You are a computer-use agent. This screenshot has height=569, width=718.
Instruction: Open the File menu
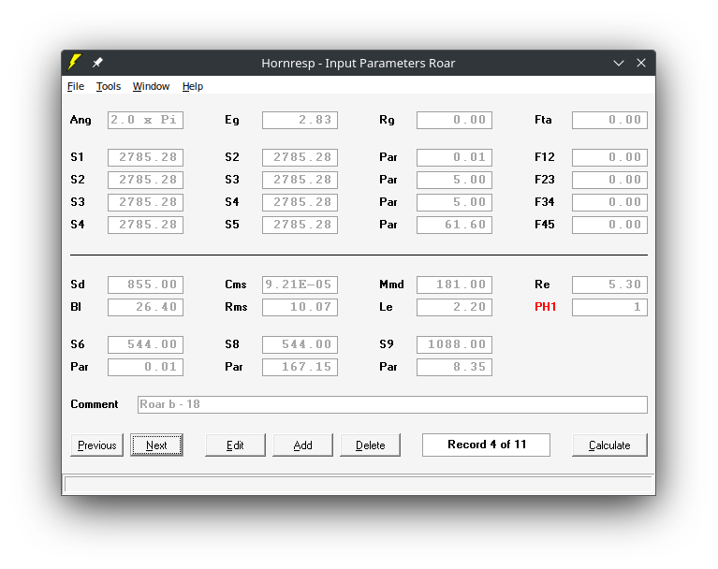click(76, 86)
